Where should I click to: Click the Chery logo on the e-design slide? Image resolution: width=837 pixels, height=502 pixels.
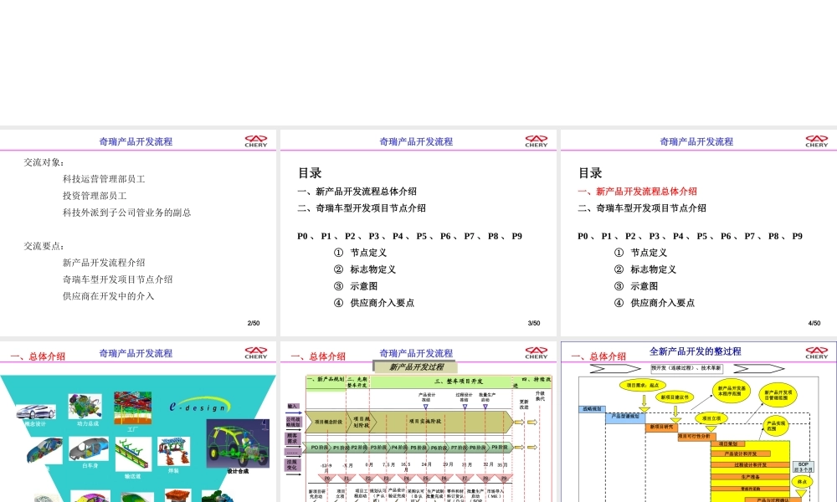255,352
